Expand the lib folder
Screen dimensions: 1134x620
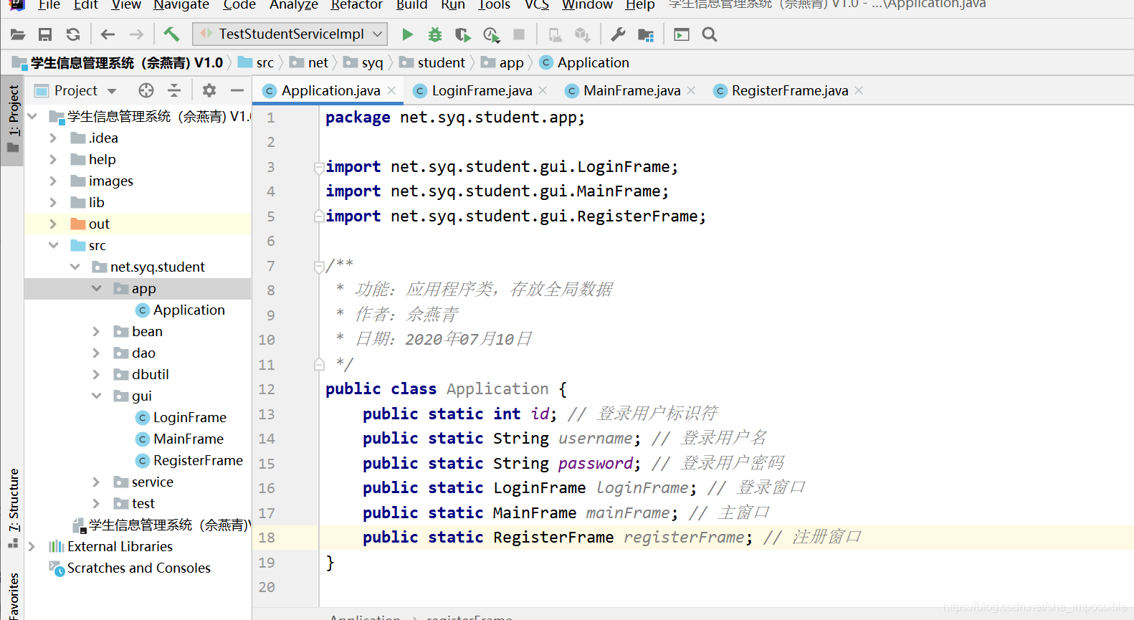click(x=53, y=202)
